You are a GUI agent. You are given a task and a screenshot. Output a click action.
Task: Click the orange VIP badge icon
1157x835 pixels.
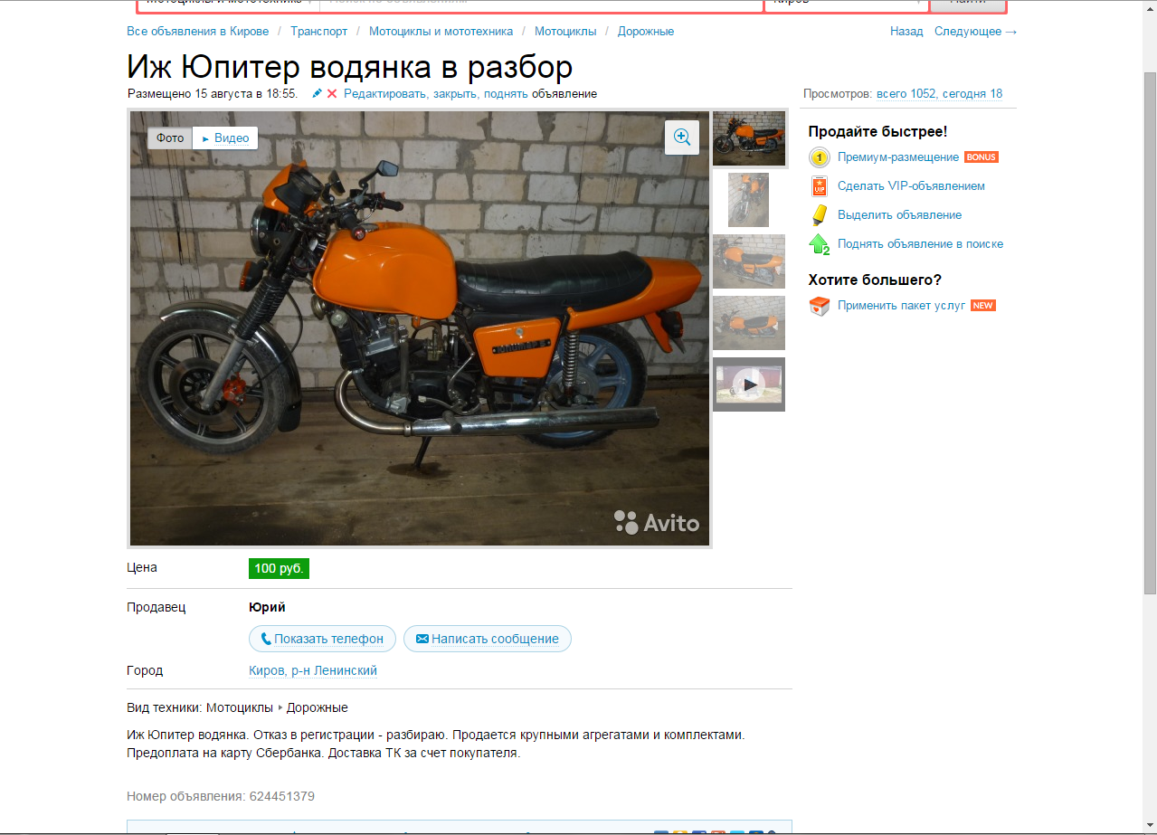click(x=819, y=186)
